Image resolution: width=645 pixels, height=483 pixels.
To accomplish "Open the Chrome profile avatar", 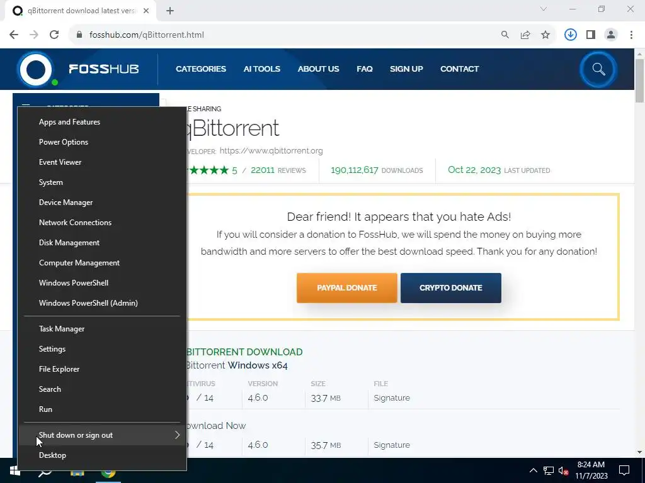I will (x=611, y=35).
